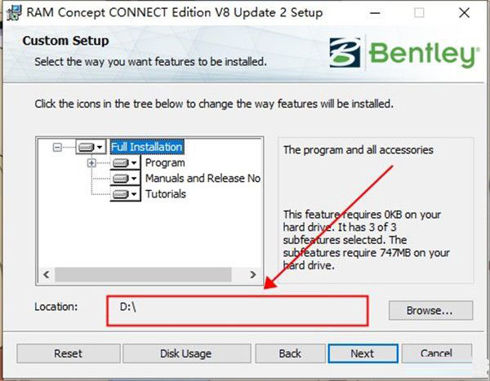Open the Program feature dropdown arrow

pos(134,162)
